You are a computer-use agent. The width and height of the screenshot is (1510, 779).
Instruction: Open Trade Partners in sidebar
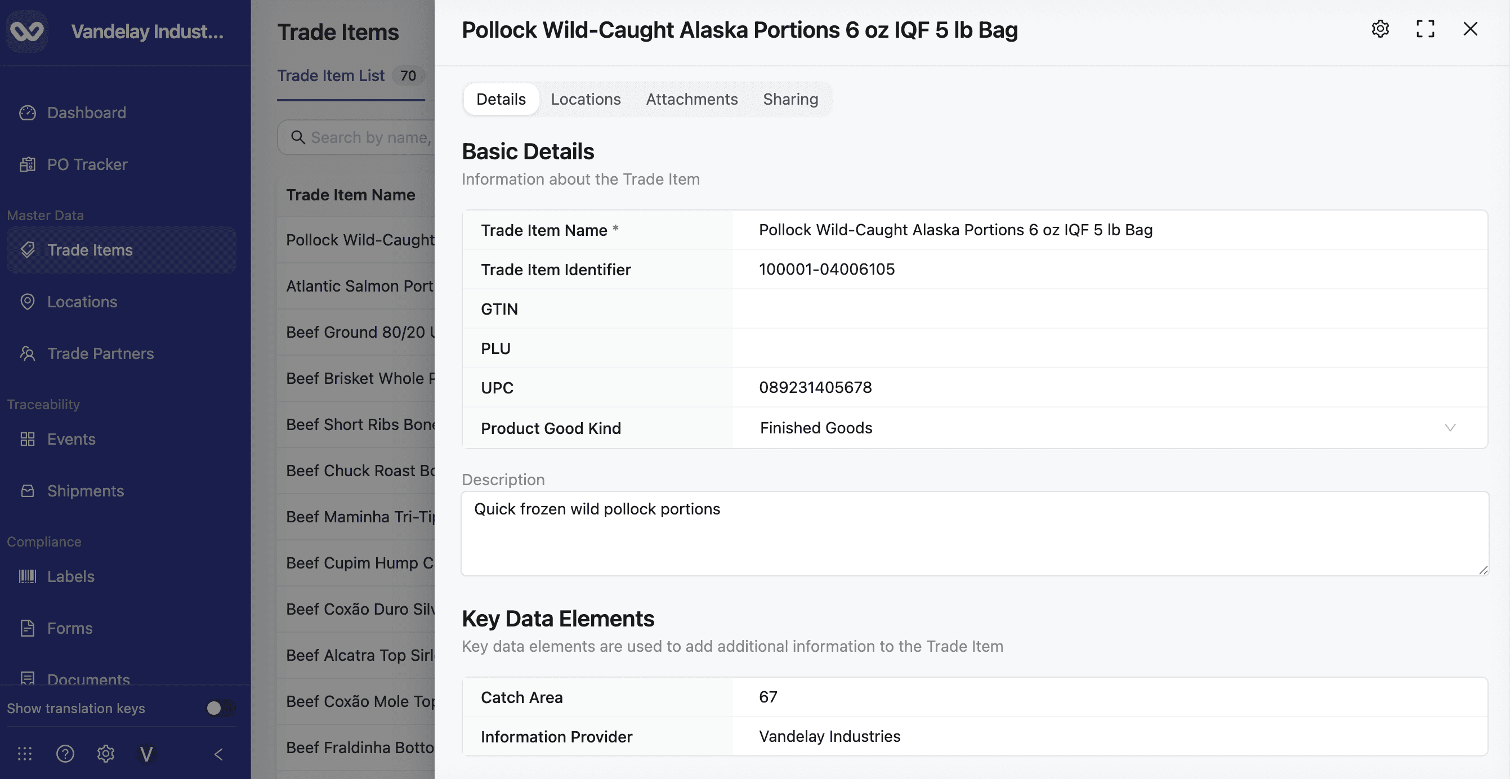(100, 353)
